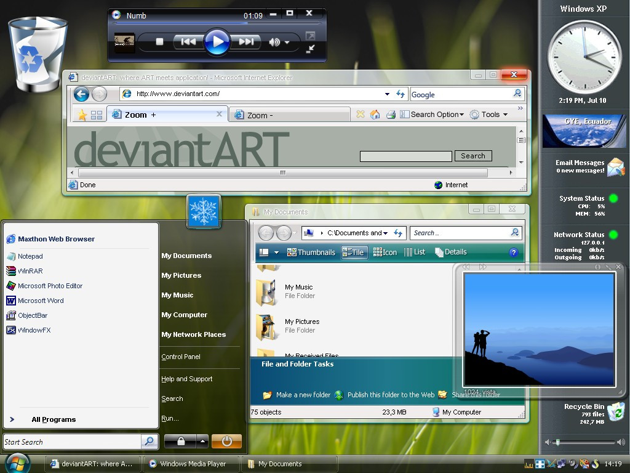Viewport: 630px width, 473px height.
Task: Expand the IE toolbar overflow chevron
Action: pyautogui.click(x=520, y=108)
